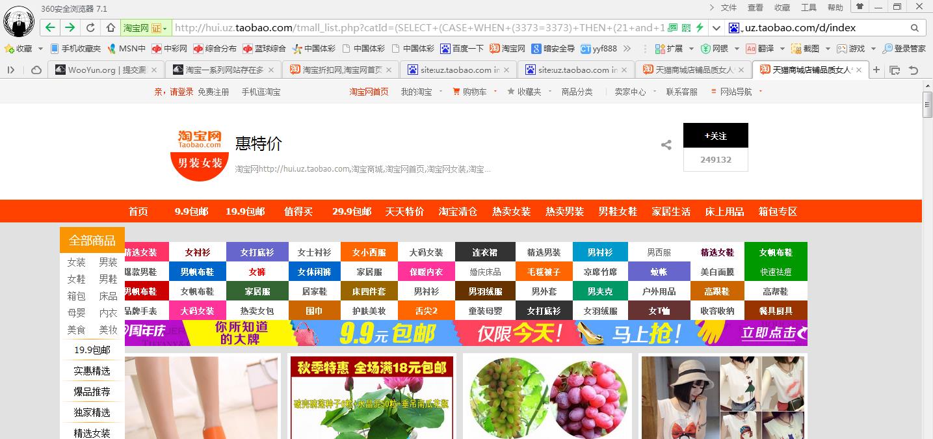933x439 pixels.
Task: Expand the address bar history dropdown arrow
Action: (x=716, y=28)
